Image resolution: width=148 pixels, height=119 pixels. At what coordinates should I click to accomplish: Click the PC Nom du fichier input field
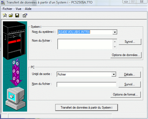click(86, 85)
